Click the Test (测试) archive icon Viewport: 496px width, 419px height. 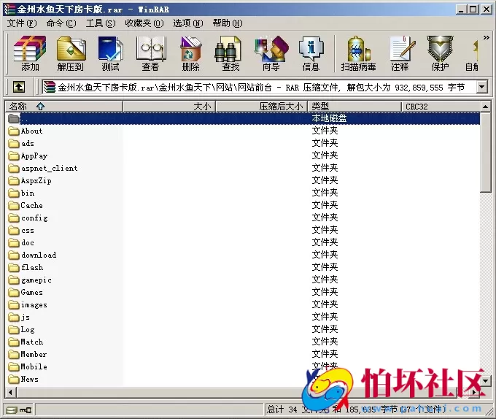(x=110, y=53)
